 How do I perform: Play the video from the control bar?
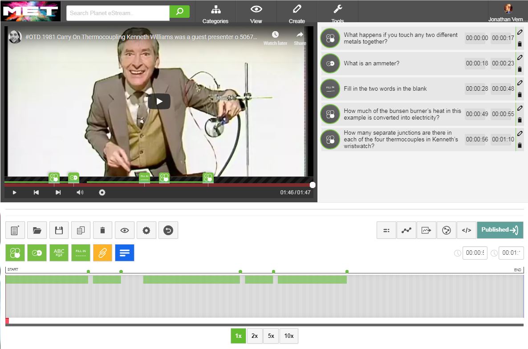15,193
